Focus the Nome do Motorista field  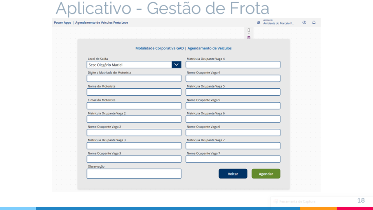click(x=134, y=92)
